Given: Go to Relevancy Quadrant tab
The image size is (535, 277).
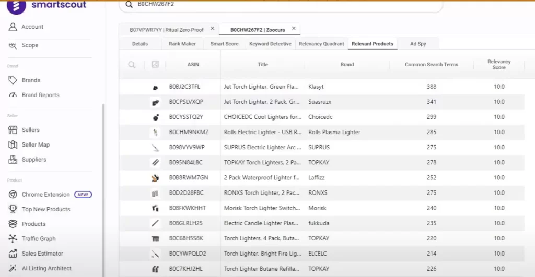Looking at the screenshot, I should point(321,44).
